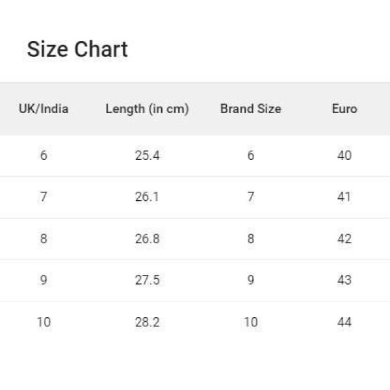390x390 pixels.
Task: Click Euro size 44 cell
Action: pos(344,322)
